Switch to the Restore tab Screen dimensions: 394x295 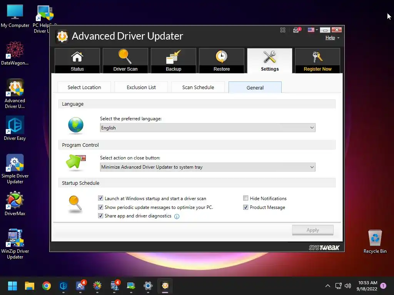click(x=221, y=61)
